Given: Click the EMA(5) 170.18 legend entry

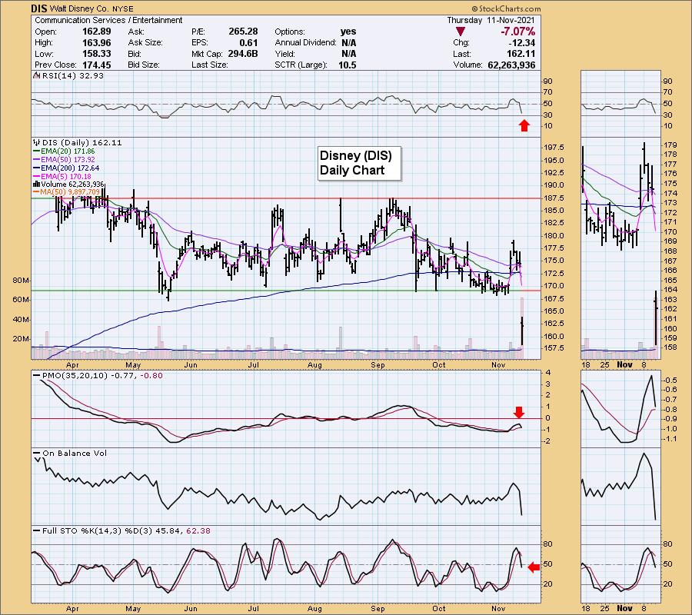Looking at the screenshot, I should 66,176.
